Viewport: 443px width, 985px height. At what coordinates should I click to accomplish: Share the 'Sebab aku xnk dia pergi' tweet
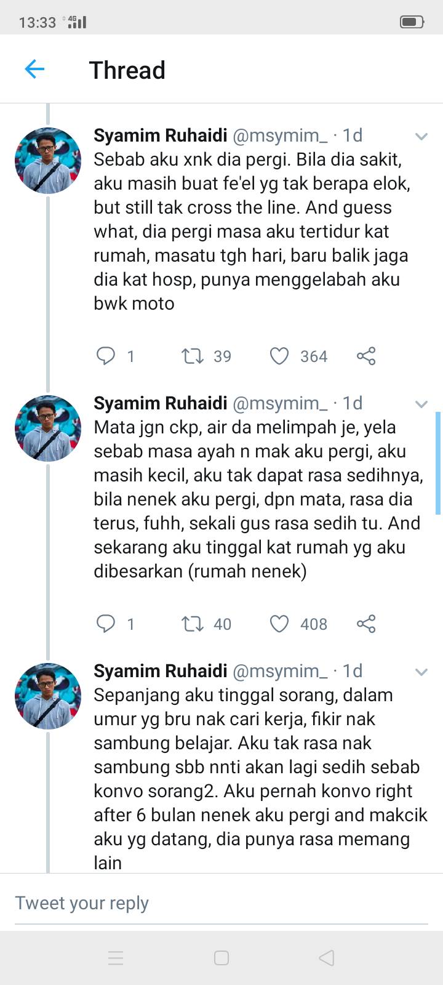click(x=366, y=356)
